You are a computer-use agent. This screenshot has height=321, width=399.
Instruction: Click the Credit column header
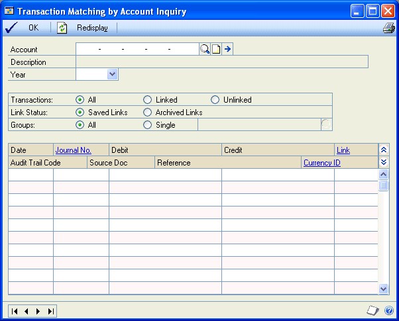pos(278,150)
